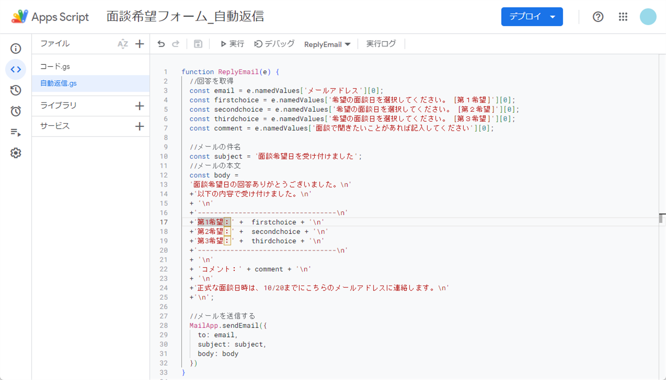The width and height of the screenshot is (666, 380).
Task: Click the save project floppy disk icon
Action: tap(198, 44)
